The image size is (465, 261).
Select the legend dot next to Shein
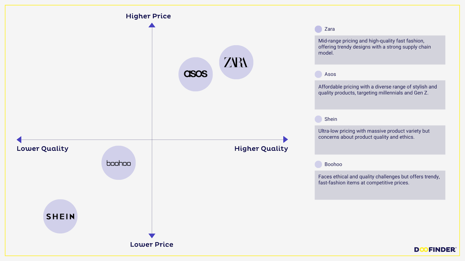click(x=318, y=119)
